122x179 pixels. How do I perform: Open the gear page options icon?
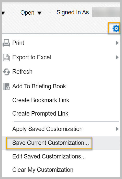tap(116, 28)
